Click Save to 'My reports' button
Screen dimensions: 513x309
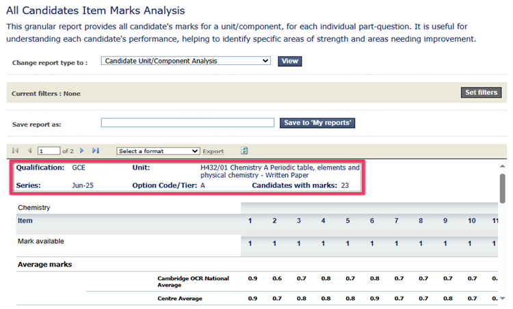[317, 123]
